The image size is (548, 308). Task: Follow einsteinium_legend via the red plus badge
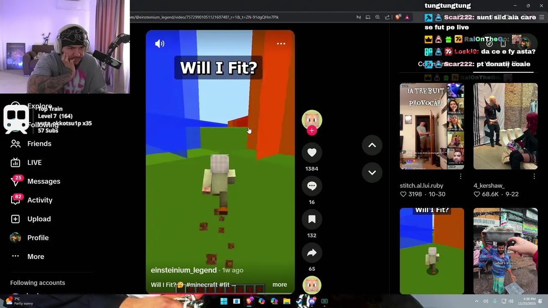pyautogui.click(x=312, y=131)
